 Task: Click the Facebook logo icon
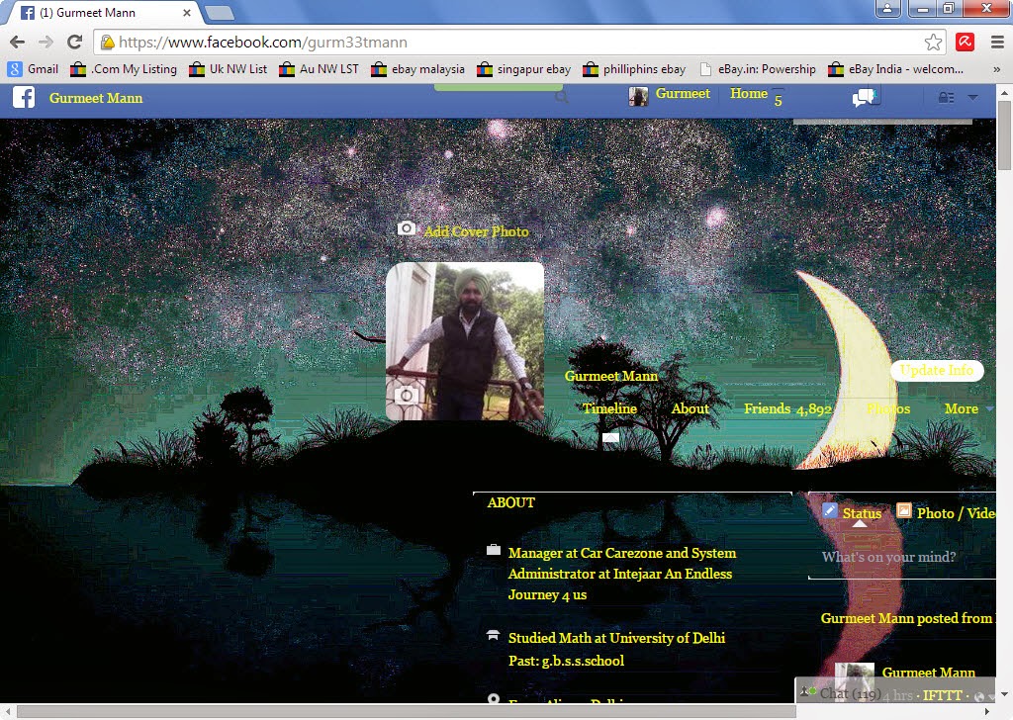point(24,98)
